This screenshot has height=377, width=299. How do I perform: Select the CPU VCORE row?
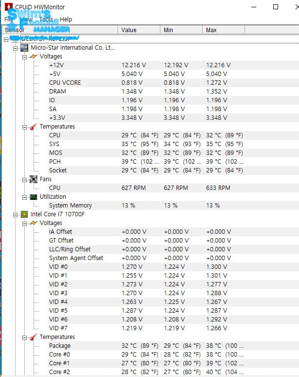173,83
